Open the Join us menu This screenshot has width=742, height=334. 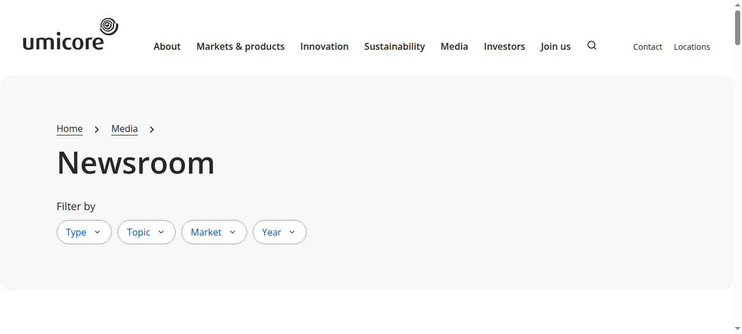click(555, 46)
